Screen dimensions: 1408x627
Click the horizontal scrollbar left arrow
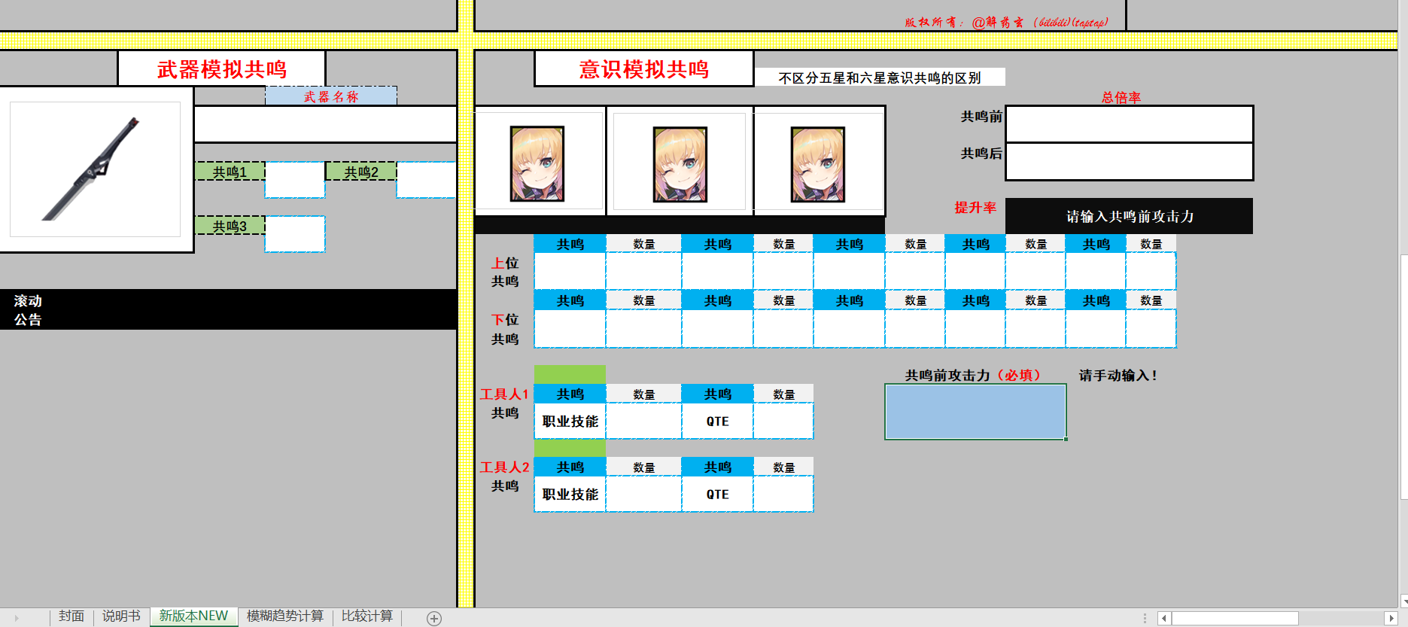coord(1164,618)
